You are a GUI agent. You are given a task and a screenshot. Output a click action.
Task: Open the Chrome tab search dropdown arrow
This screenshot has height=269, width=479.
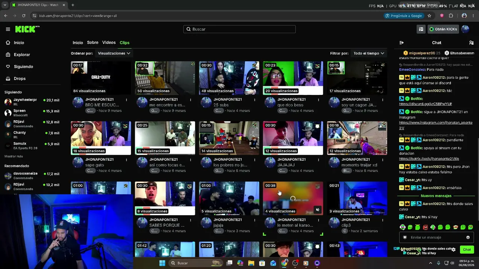tap(4, 5)
